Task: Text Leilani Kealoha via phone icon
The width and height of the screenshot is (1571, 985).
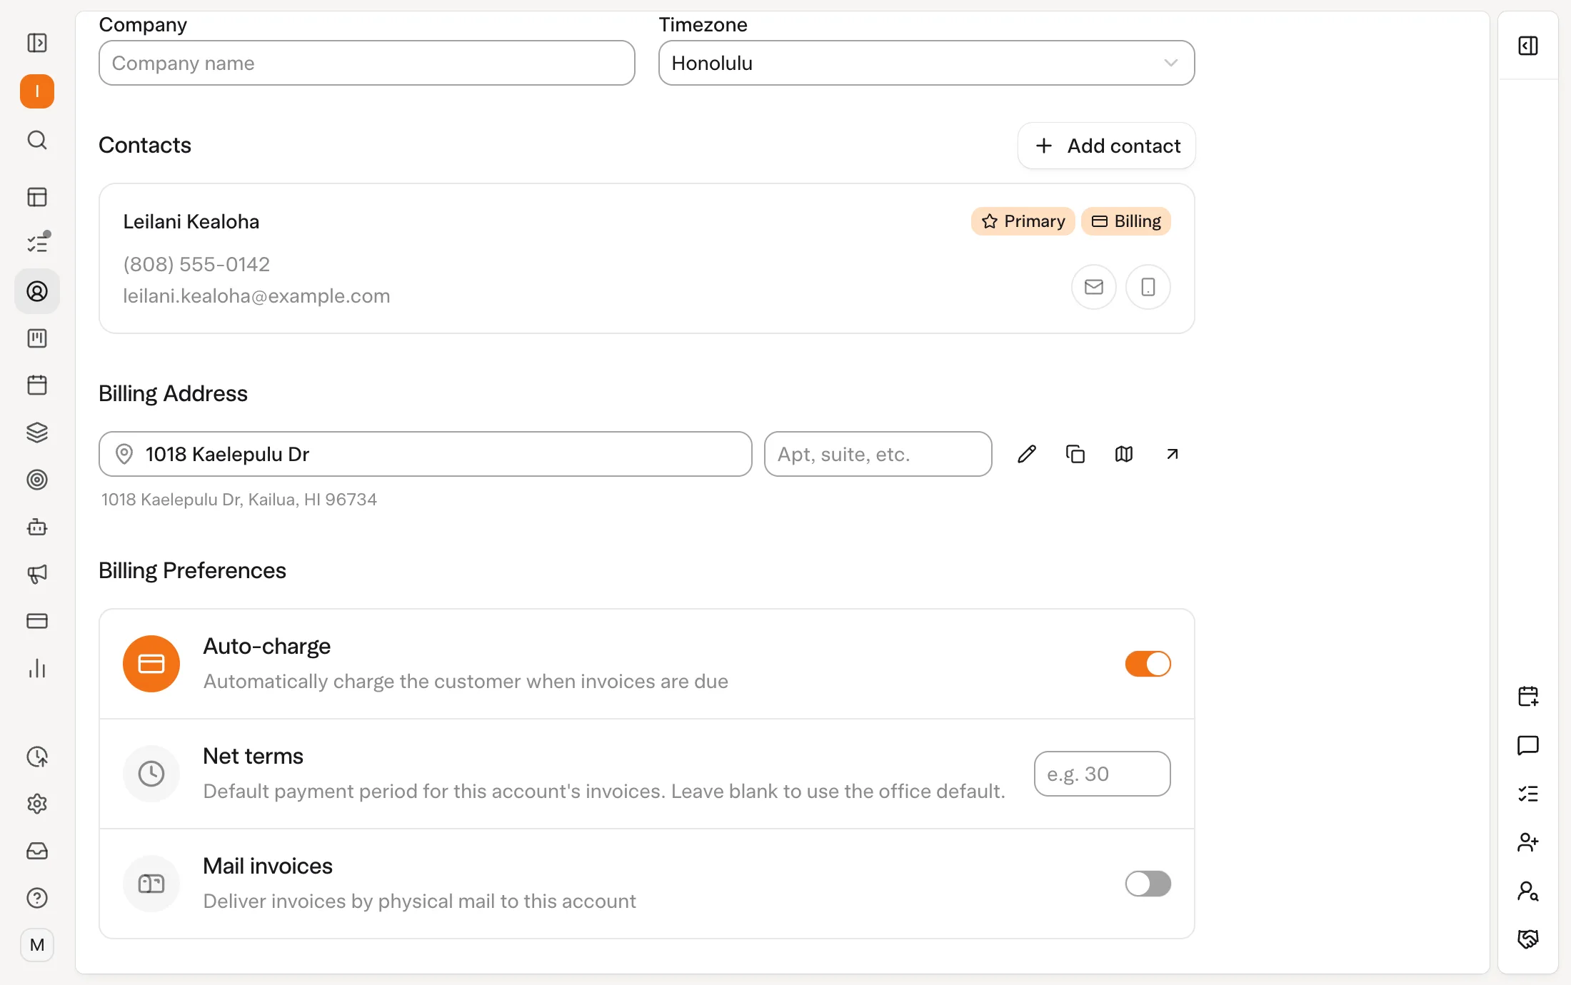Action: [1148, 287]
